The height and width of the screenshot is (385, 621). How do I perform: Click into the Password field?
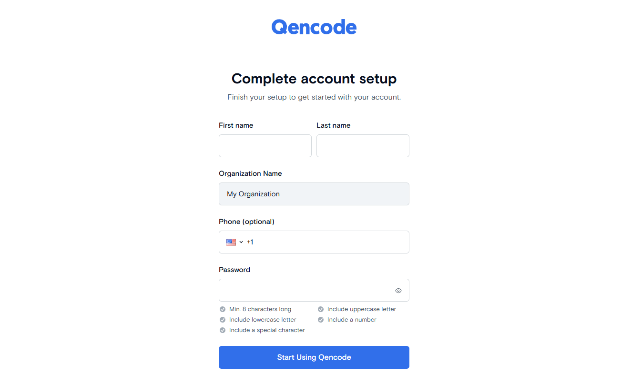point(305,290)
